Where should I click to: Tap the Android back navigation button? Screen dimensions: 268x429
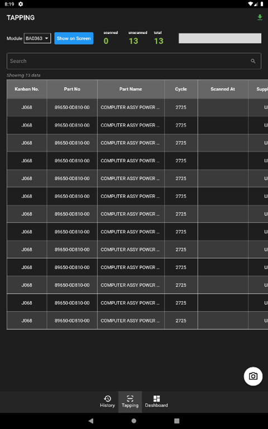tap(91, 421)
